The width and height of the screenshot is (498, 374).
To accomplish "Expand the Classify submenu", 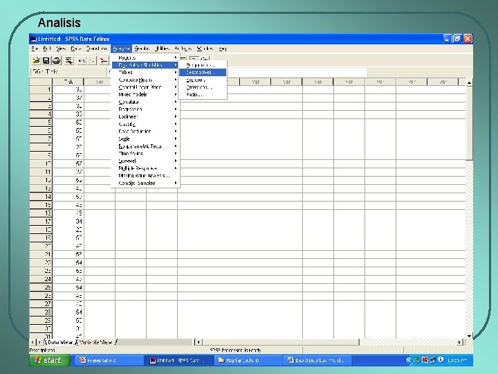I will click(x=145, y=124).
